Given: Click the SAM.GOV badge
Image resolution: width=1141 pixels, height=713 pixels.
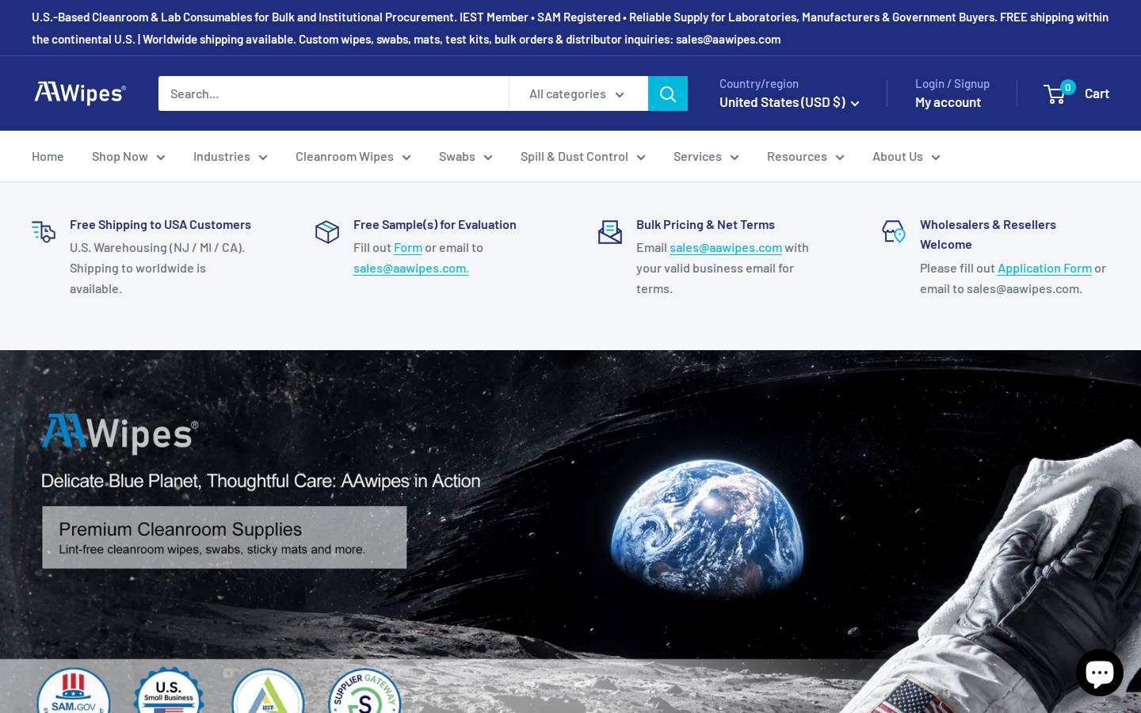Looking at the screenshot, I should (74, 691).
